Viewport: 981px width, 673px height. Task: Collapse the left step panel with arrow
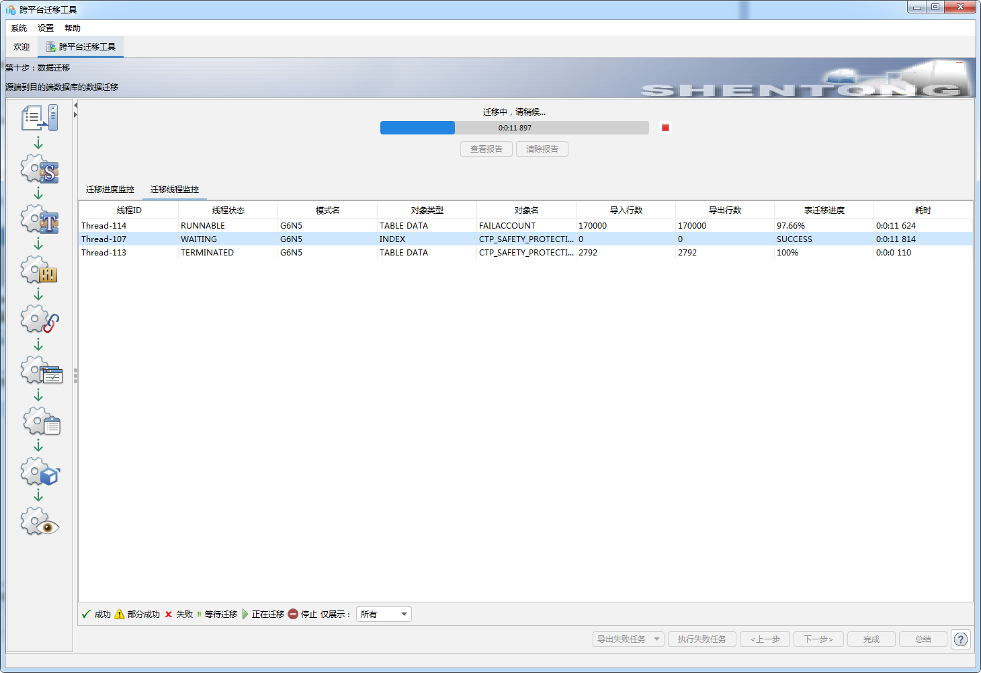pyautogui.click(x=76, y=106)
